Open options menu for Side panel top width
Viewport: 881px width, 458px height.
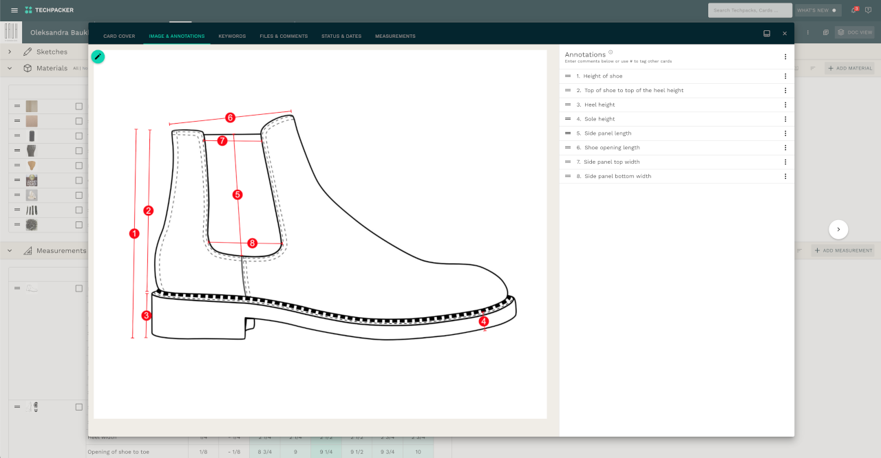[x=785, y=162]
